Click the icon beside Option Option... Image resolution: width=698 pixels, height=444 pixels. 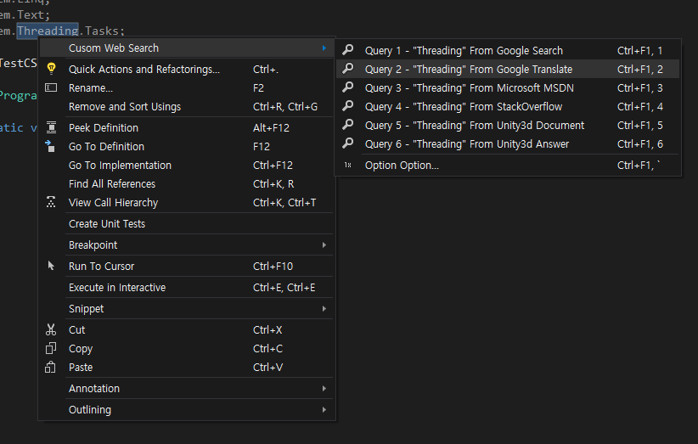(x=347, y=165)
